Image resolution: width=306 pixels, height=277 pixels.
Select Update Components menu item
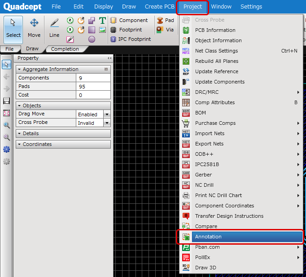241,82
